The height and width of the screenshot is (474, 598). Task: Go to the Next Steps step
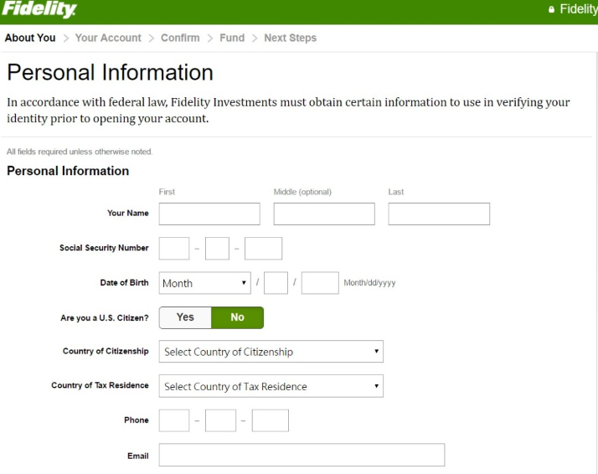290,38
